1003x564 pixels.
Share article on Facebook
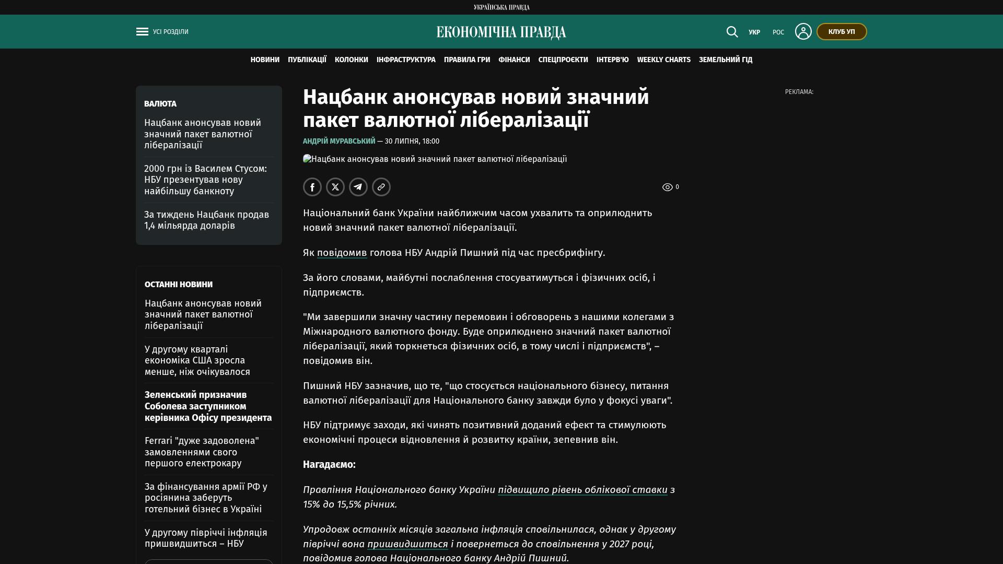click(312, 187)
